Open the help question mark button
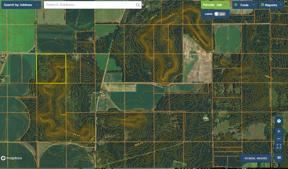The width and height of the screenshot is (288, 169). click(279, 121)
